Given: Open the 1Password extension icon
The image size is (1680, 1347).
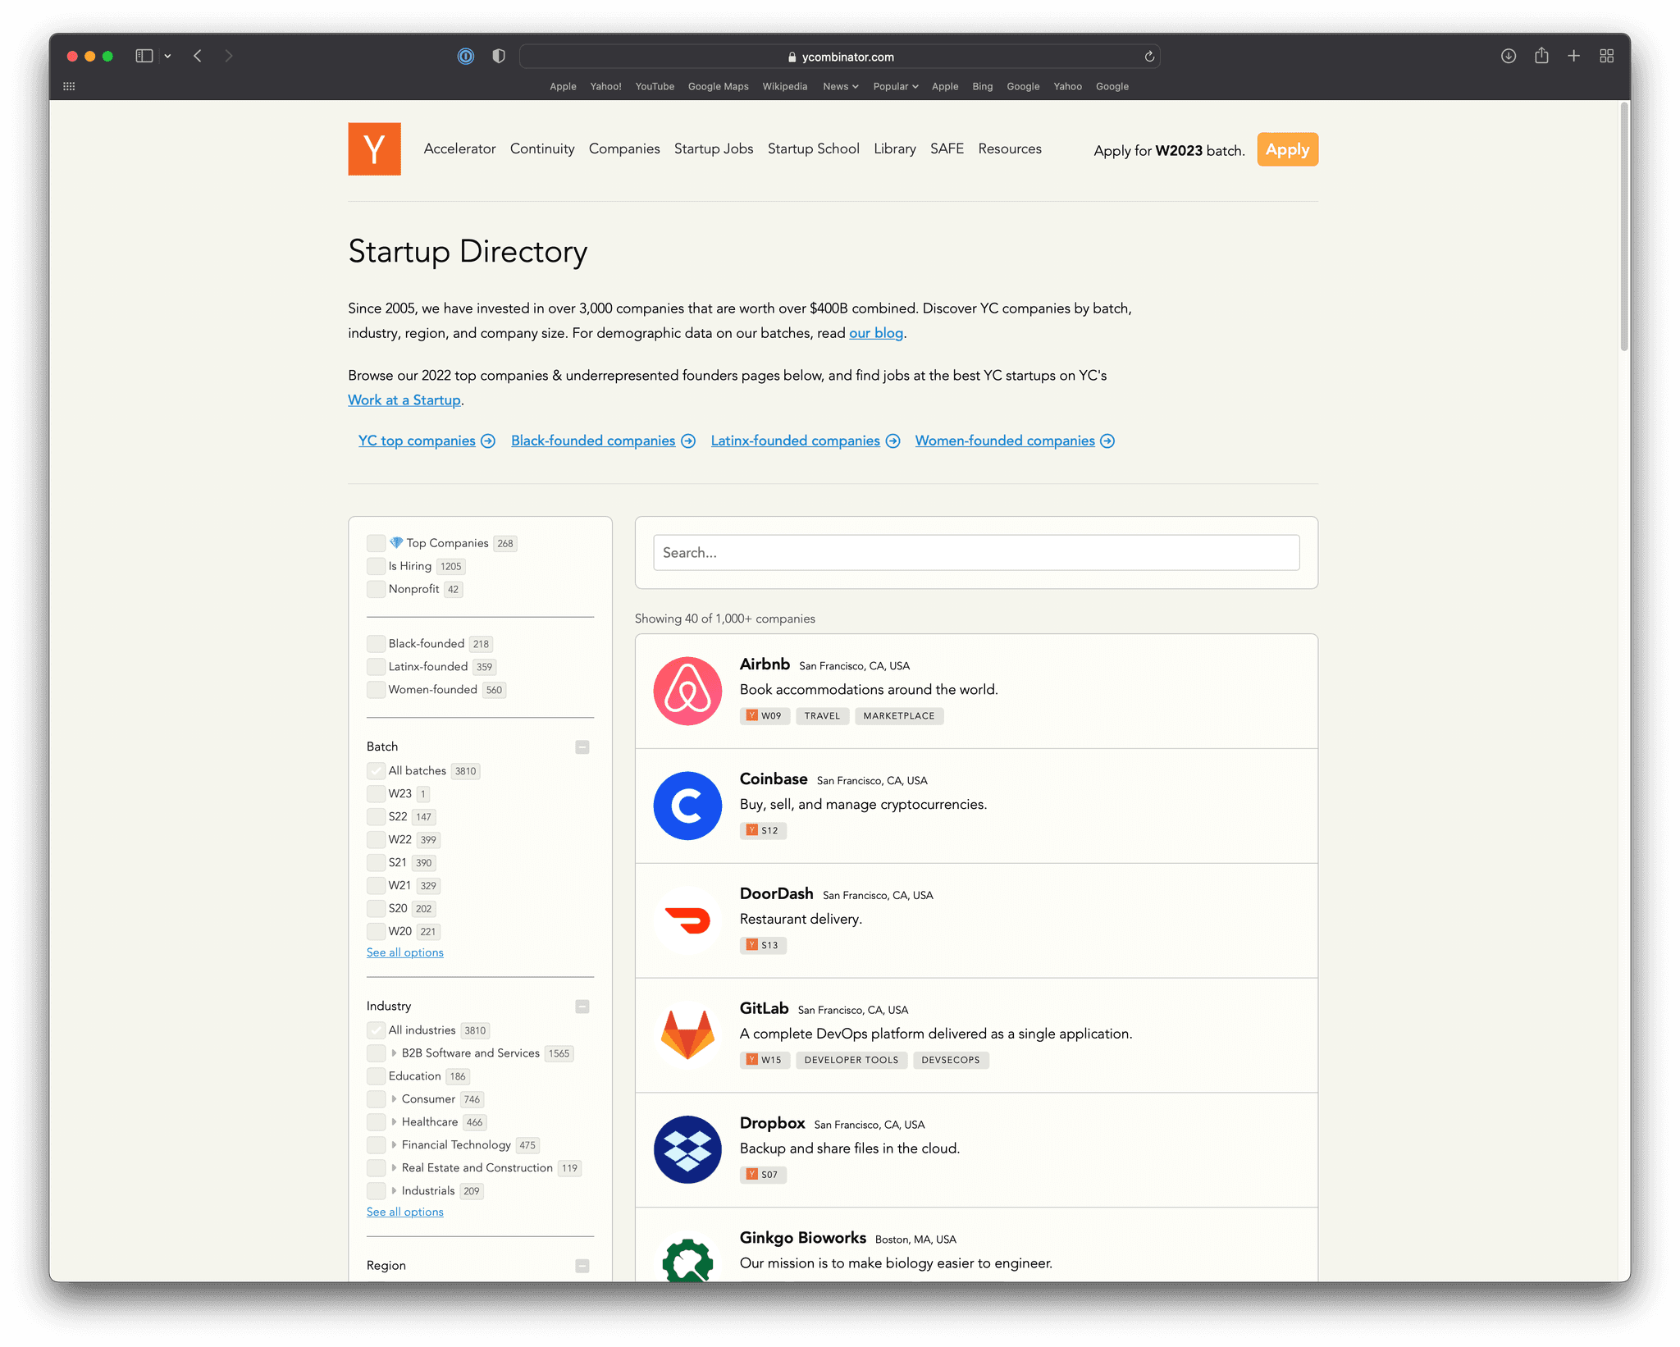Looking at the screenshot, I should (x=465, y=56).
